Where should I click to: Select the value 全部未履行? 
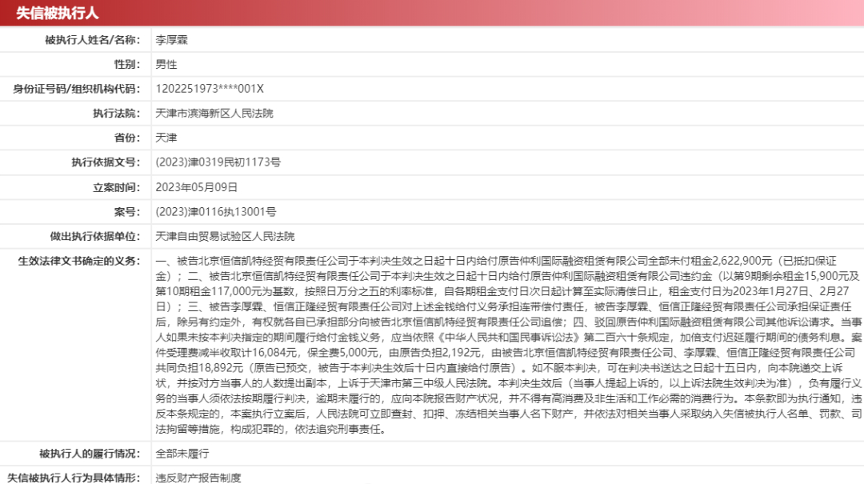pyautogui.click(x=182, y=454)
